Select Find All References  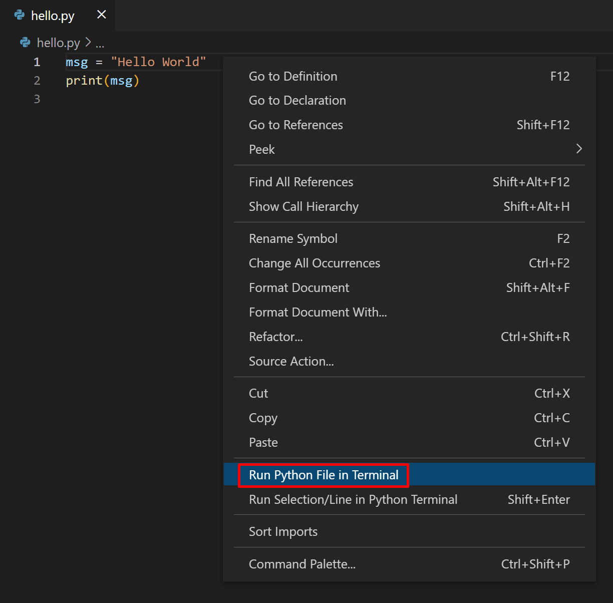(301, 182)
